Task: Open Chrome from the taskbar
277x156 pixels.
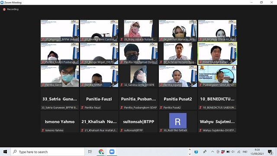Action: pyautogui.click(x=101, y=152)
